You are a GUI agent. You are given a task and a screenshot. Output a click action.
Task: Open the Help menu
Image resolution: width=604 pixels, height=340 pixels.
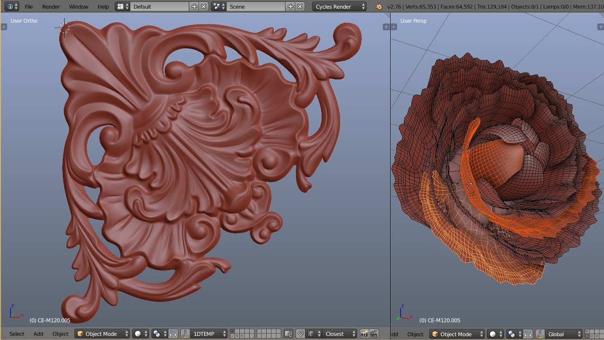coord(103,7)
